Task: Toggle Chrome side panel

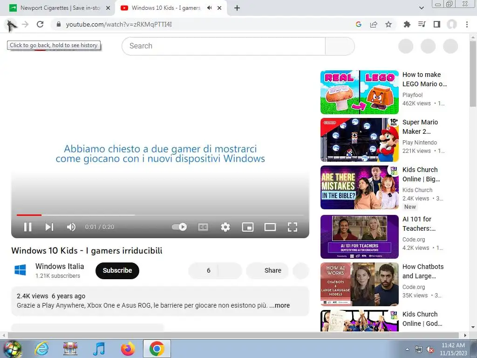Action: click(437, 24)
